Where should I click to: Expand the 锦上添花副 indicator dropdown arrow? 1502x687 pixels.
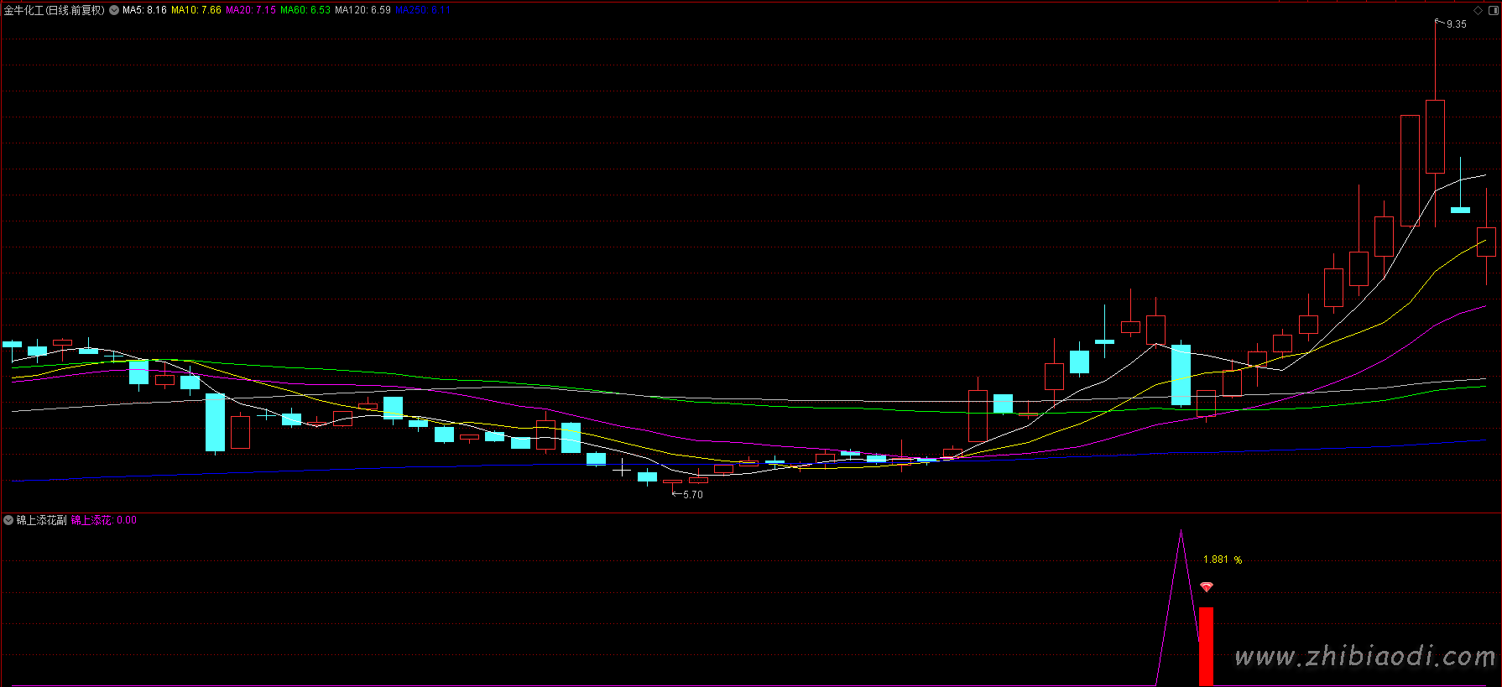click(8, 520)
